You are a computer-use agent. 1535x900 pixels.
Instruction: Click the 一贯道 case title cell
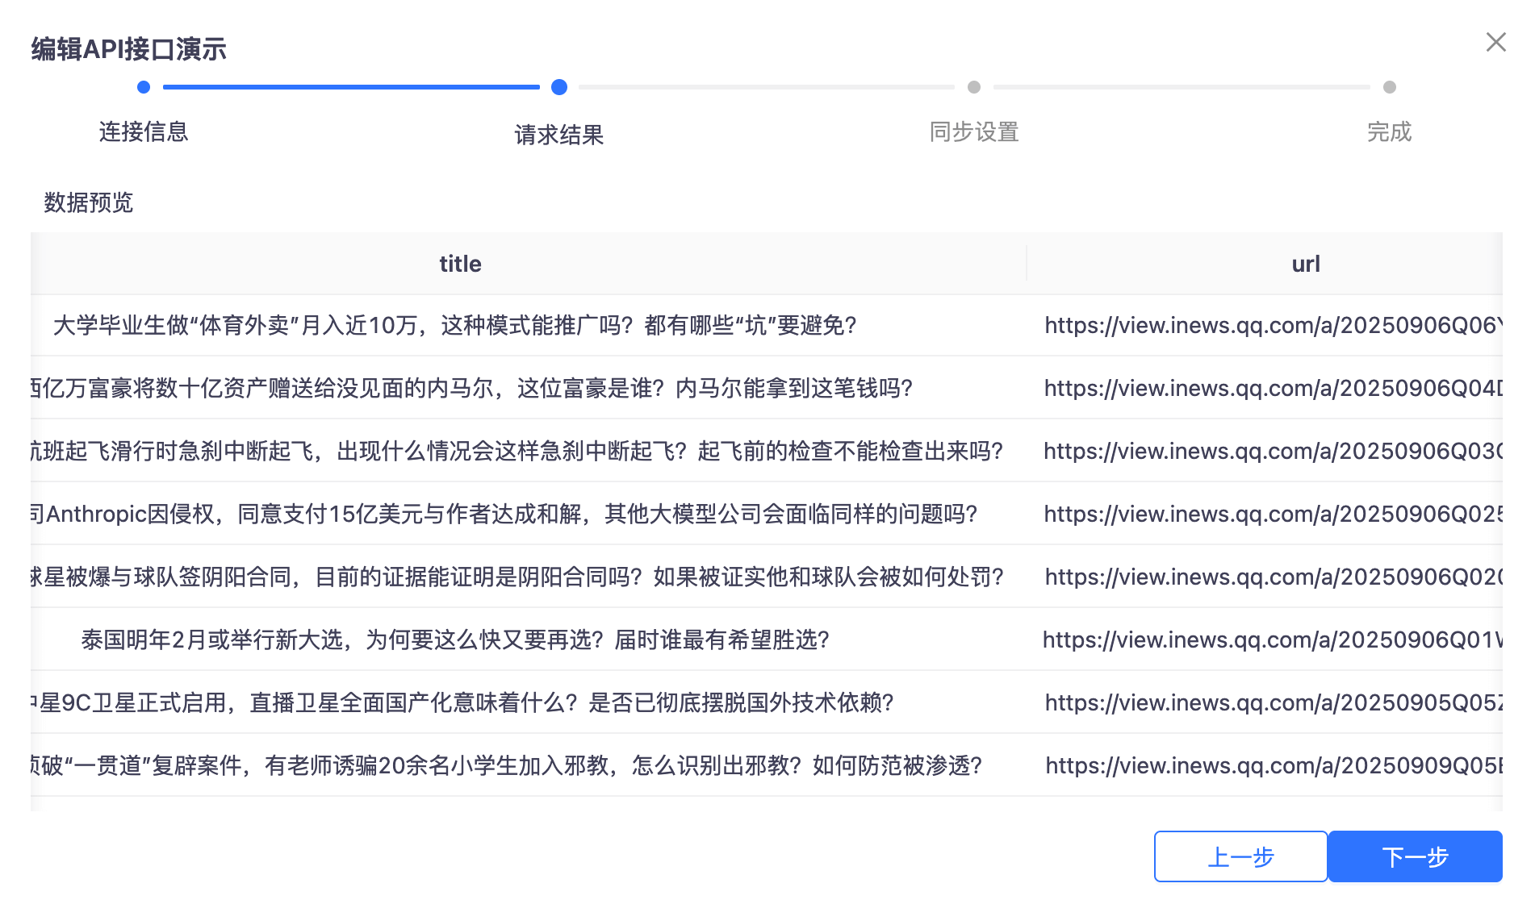pos(506,765)
